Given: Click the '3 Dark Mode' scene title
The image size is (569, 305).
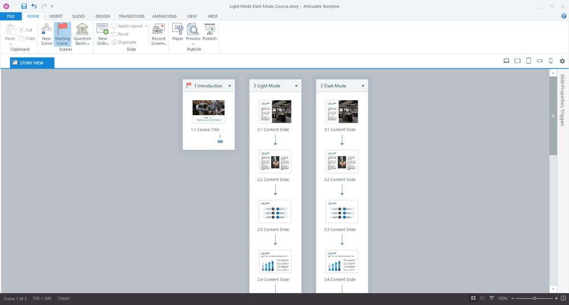Looking at the screenshot, I should pos(333,86).
